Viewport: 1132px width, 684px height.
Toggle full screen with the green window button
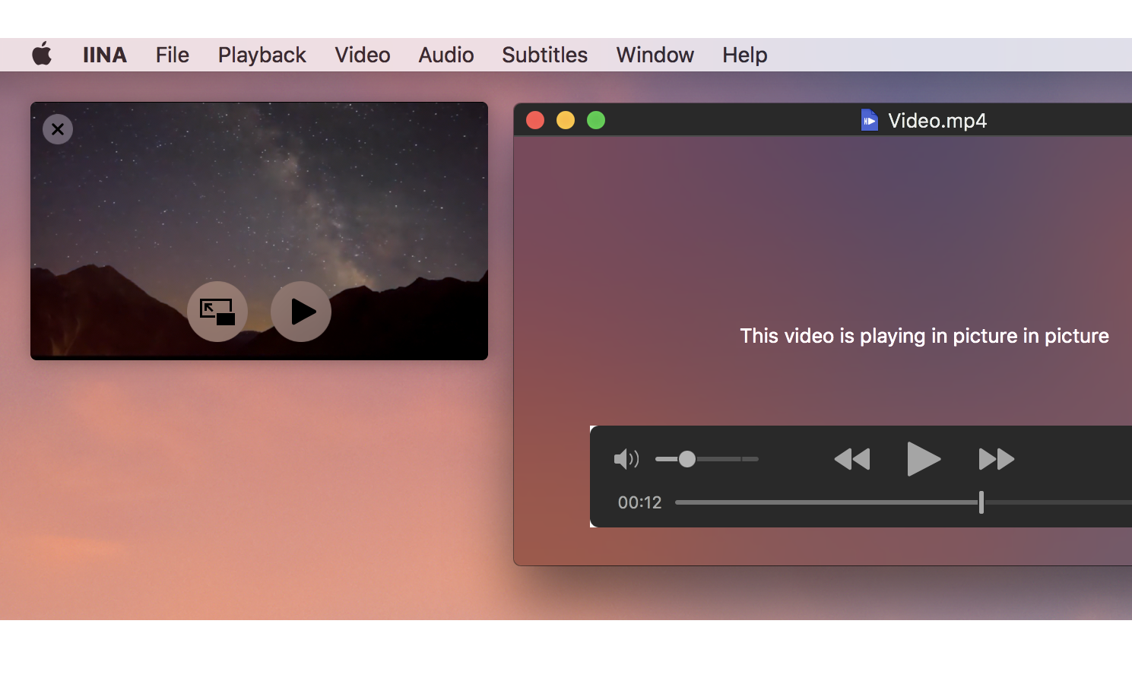click(596, 119)
